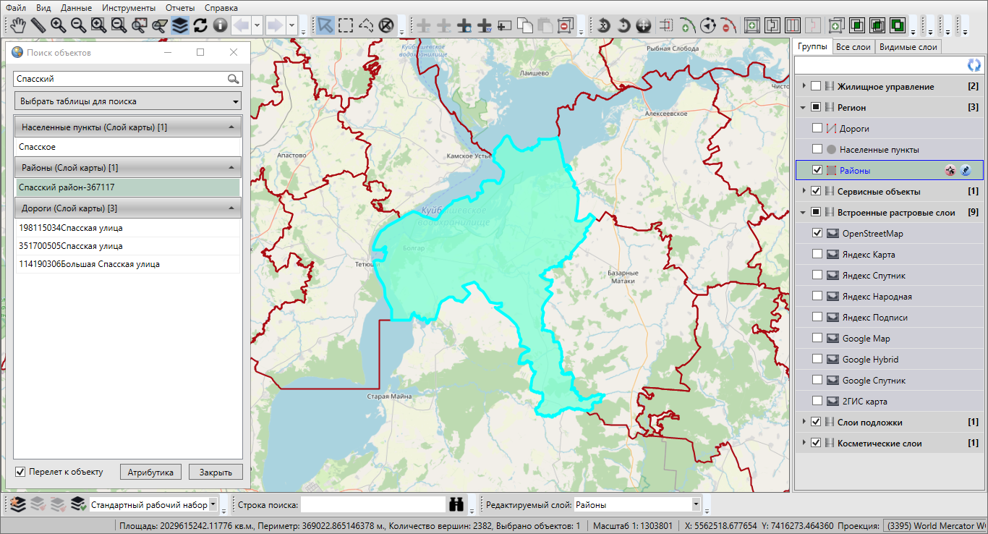Switch to the Видимые слои tab
This screenshot has width=988, height=534.
908,47
